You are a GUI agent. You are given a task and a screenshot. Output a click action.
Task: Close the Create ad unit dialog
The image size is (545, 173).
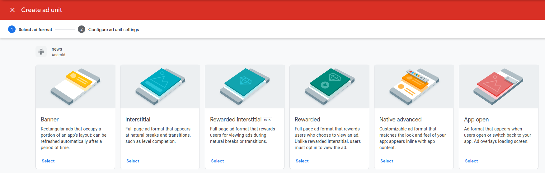coord(12,10)
